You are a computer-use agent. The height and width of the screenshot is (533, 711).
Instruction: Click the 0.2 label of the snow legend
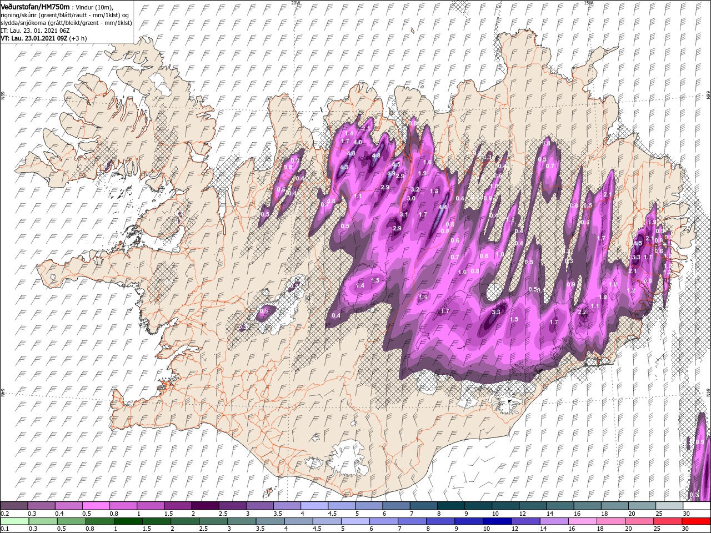tap(4, 514)
